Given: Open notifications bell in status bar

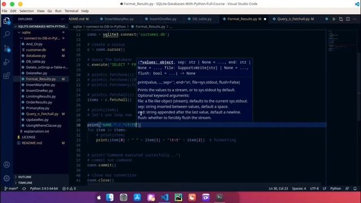Looking at the screenshot, I should [x=355, y=188].
